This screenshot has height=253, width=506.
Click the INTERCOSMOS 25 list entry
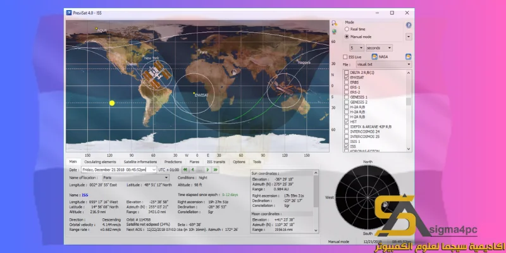(x=365, y=137)
